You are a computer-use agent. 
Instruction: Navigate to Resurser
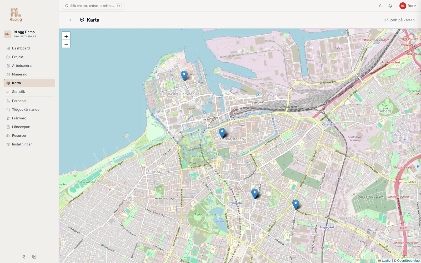29,136
